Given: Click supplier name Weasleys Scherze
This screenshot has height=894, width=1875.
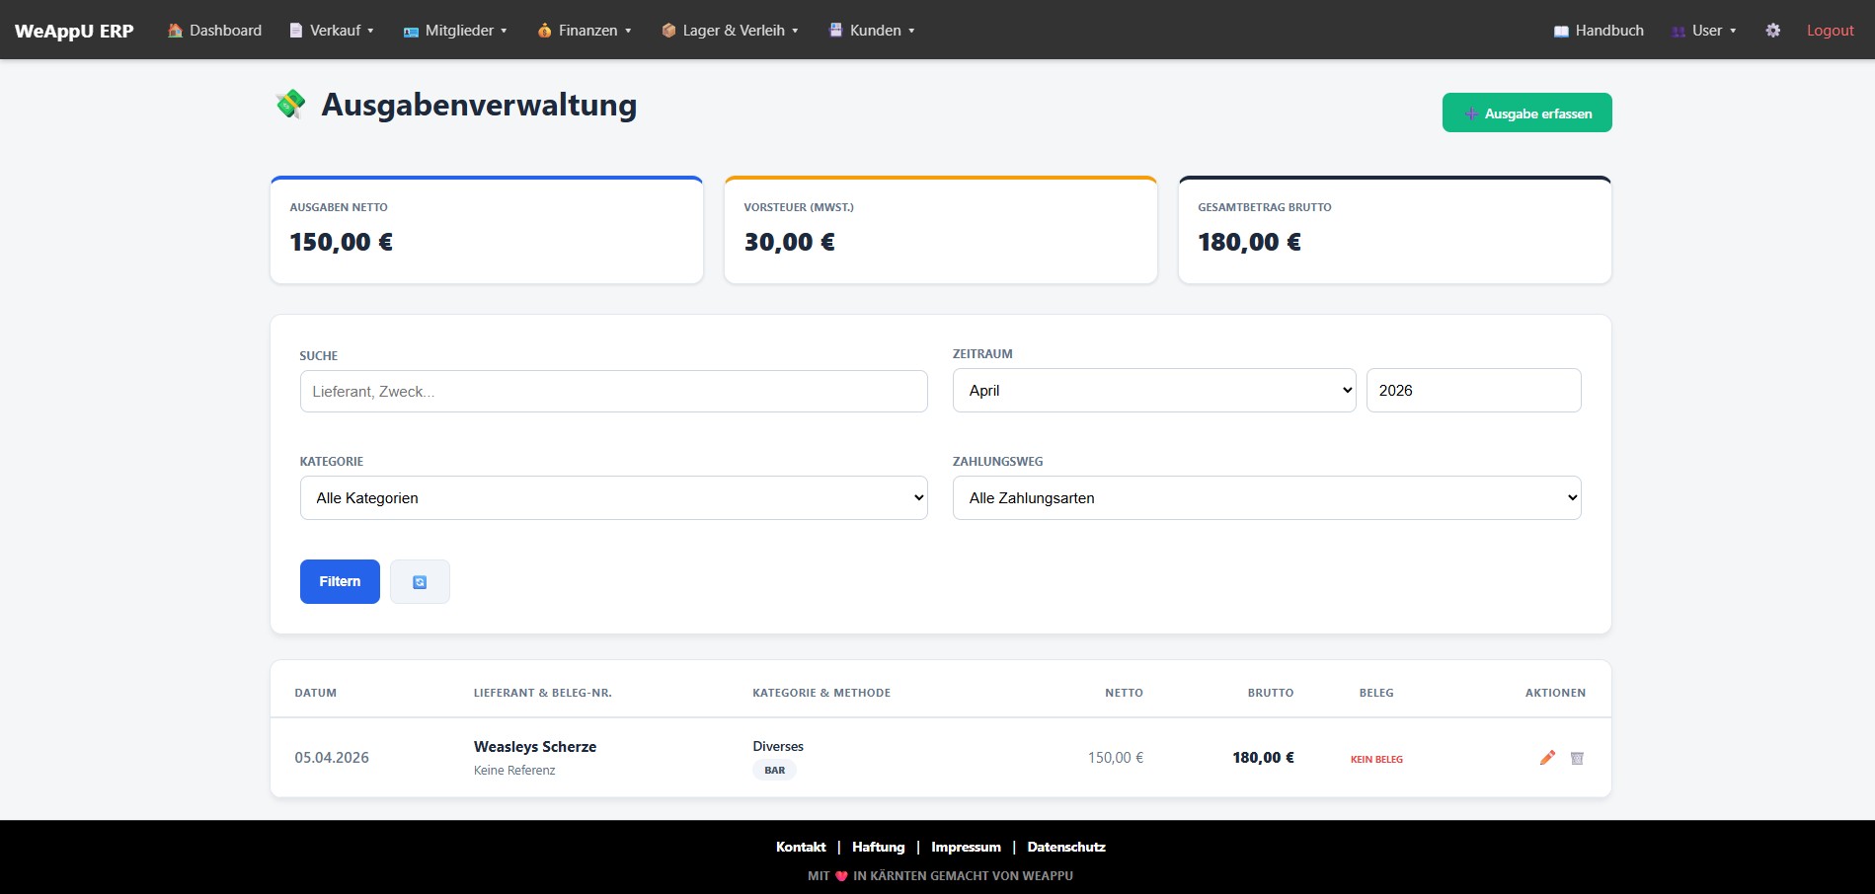Looking at the screenshot, I should (535, 746).
